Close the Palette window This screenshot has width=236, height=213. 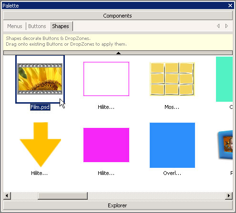[230, 6]
